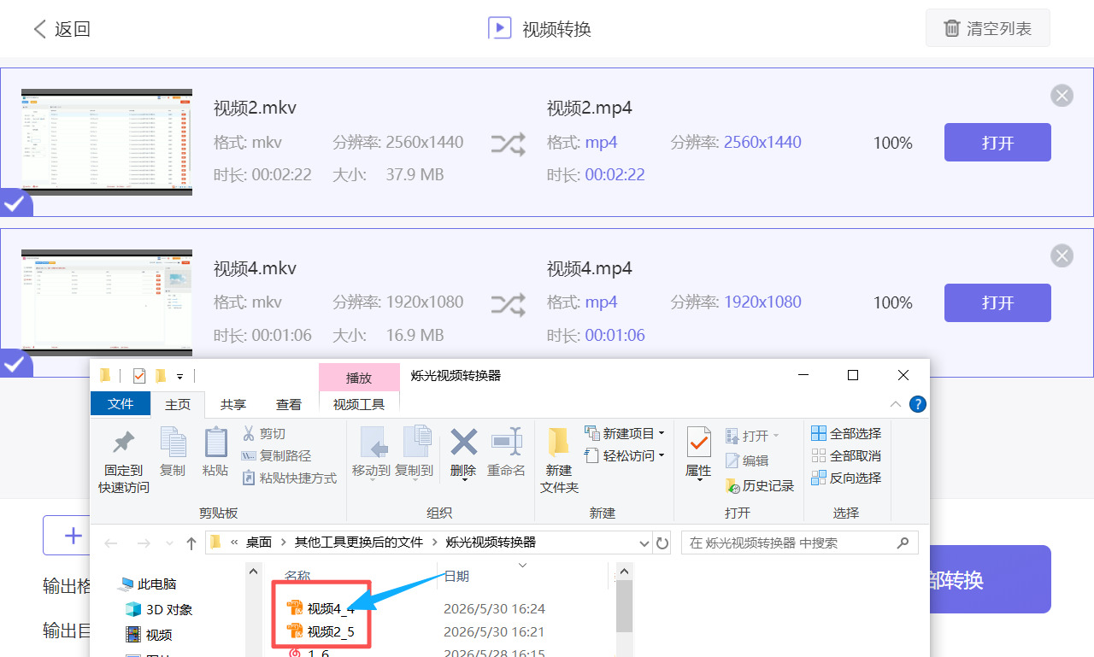Screen dimensions: 1094x657
Task: Open 轻松访问 dropdown
Action: click(625, 456)
